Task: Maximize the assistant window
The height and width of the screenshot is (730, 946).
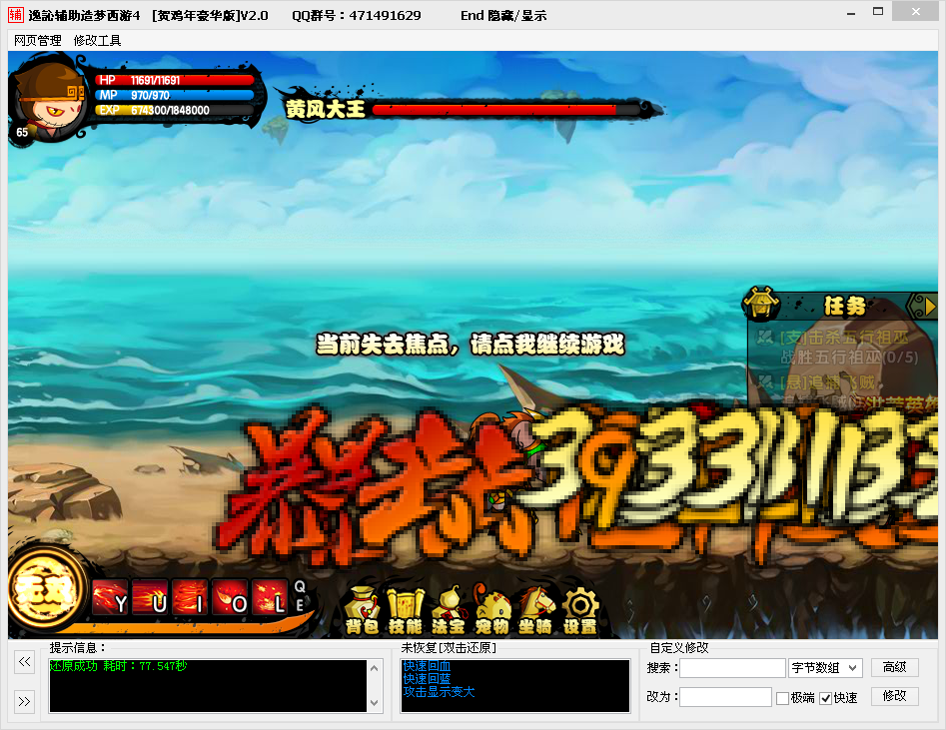Action: pyautogui.click(x=878, y=11)
